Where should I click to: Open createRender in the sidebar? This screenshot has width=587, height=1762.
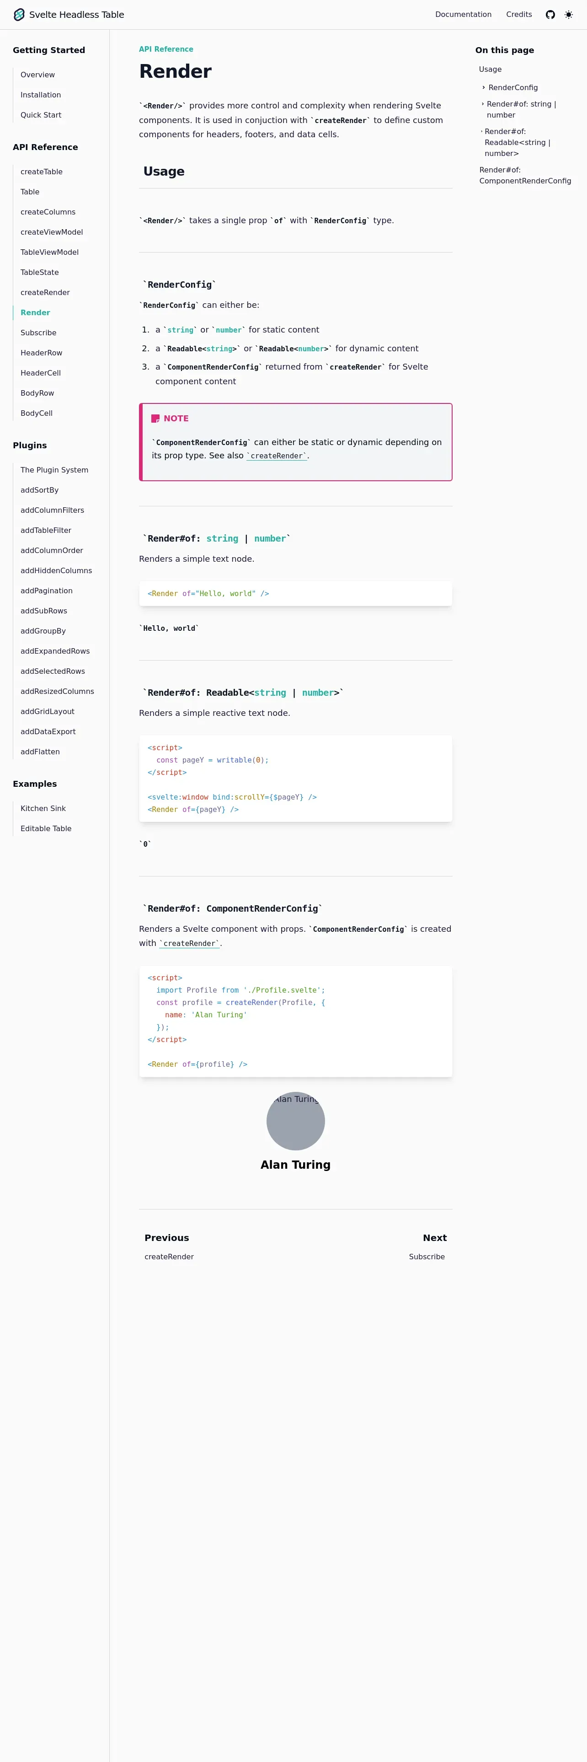pos(45,292)
